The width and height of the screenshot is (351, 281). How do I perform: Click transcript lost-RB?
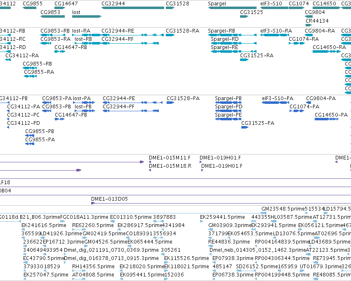(x=83, y=39)
